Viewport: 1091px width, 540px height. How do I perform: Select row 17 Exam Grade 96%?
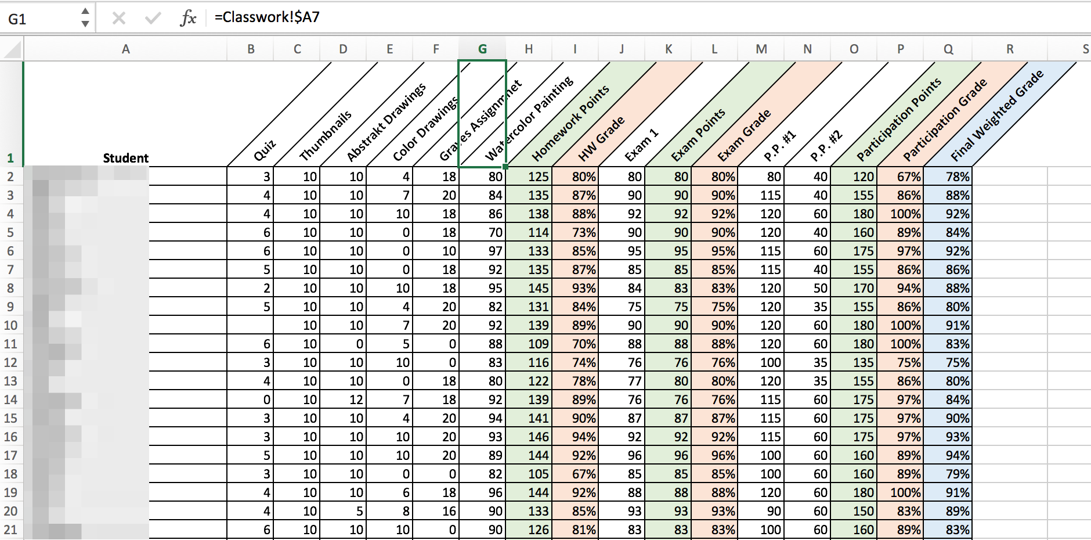click(715, 455)
